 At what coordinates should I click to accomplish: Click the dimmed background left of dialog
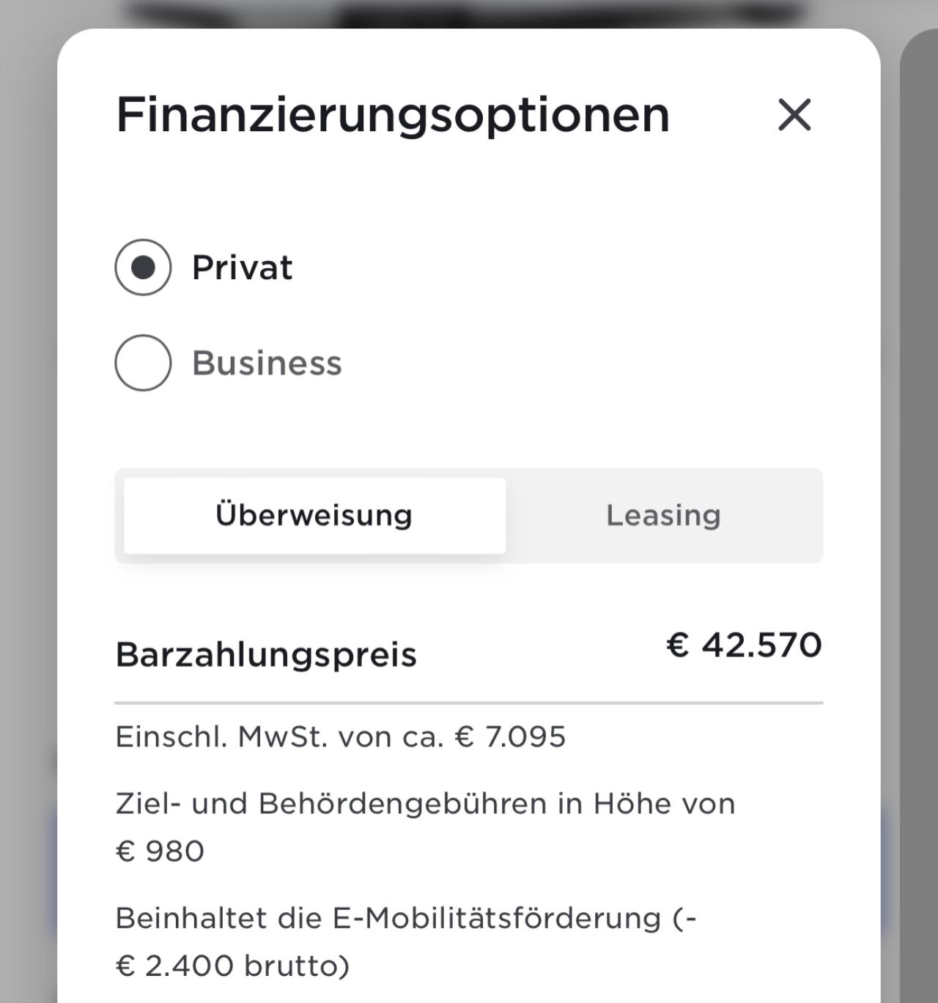pyautogui.click(x=28, y=513)
